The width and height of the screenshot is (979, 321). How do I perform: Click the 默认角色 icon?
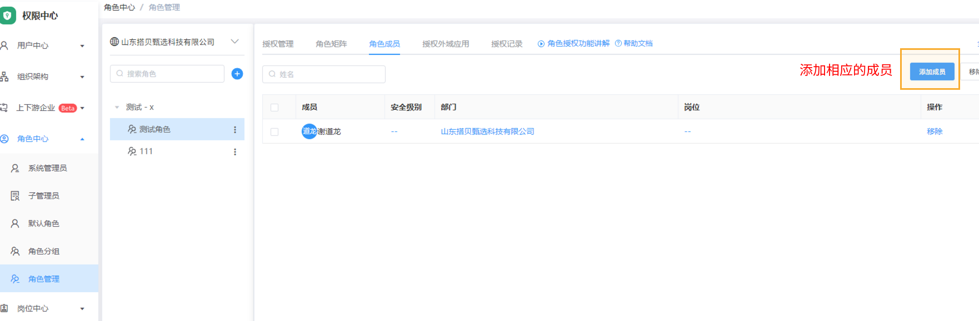click(15, 223)
